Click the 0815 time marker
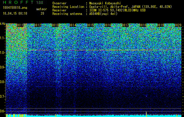This screenshot has height=117, width=184. point(90,25)
